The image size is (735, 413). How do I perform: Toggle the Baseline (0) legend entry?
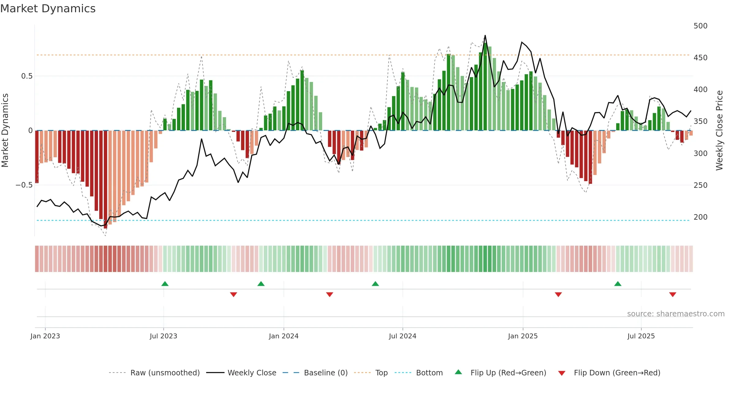point(315,373)
